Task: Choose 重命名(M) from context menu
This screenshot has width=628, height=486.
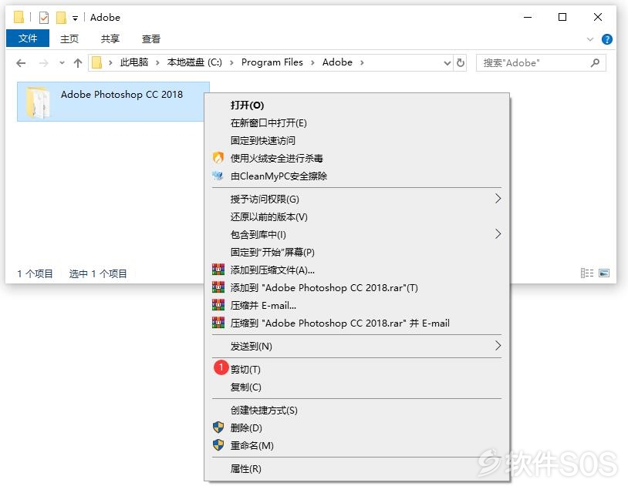Action: (x=356, y=445)
